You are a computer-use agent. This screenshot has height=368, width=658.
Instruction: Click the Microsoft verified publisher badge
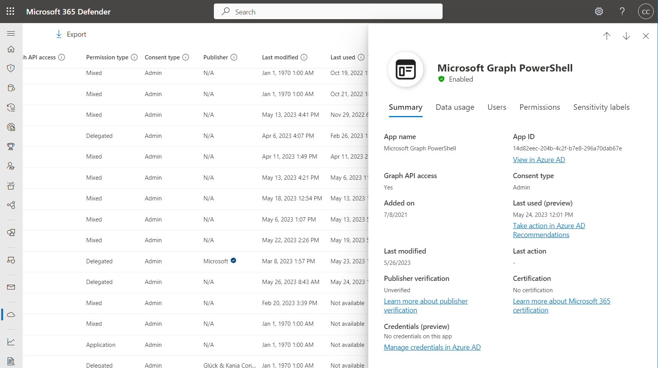pos(233,261)
